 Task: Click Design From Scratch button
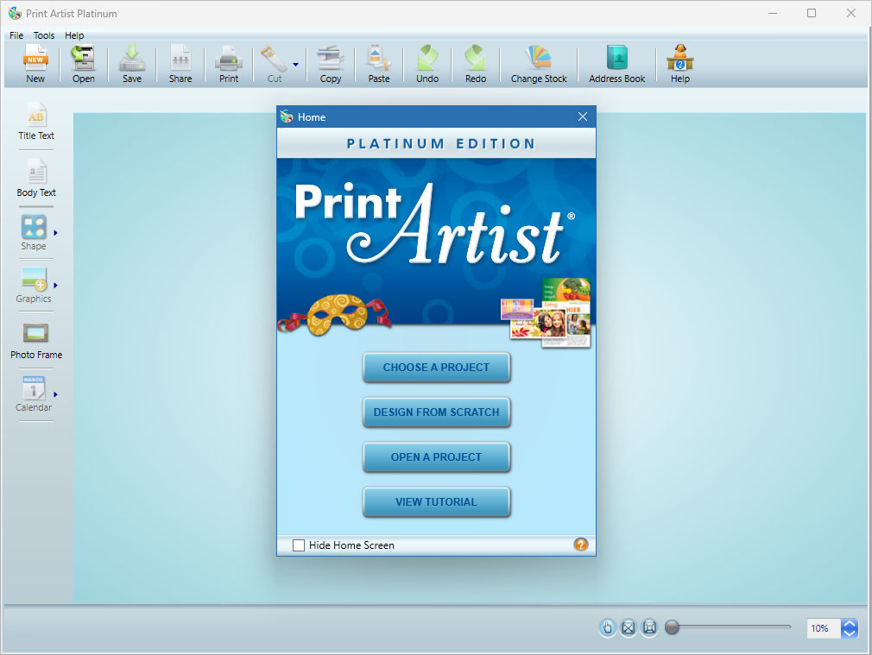(437, 413)
